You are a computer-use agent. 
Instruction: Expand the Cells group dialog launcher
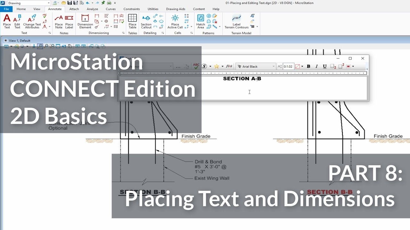(191, 33)
